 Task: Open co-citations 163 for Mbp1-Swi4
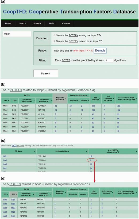tap(93, 110)
